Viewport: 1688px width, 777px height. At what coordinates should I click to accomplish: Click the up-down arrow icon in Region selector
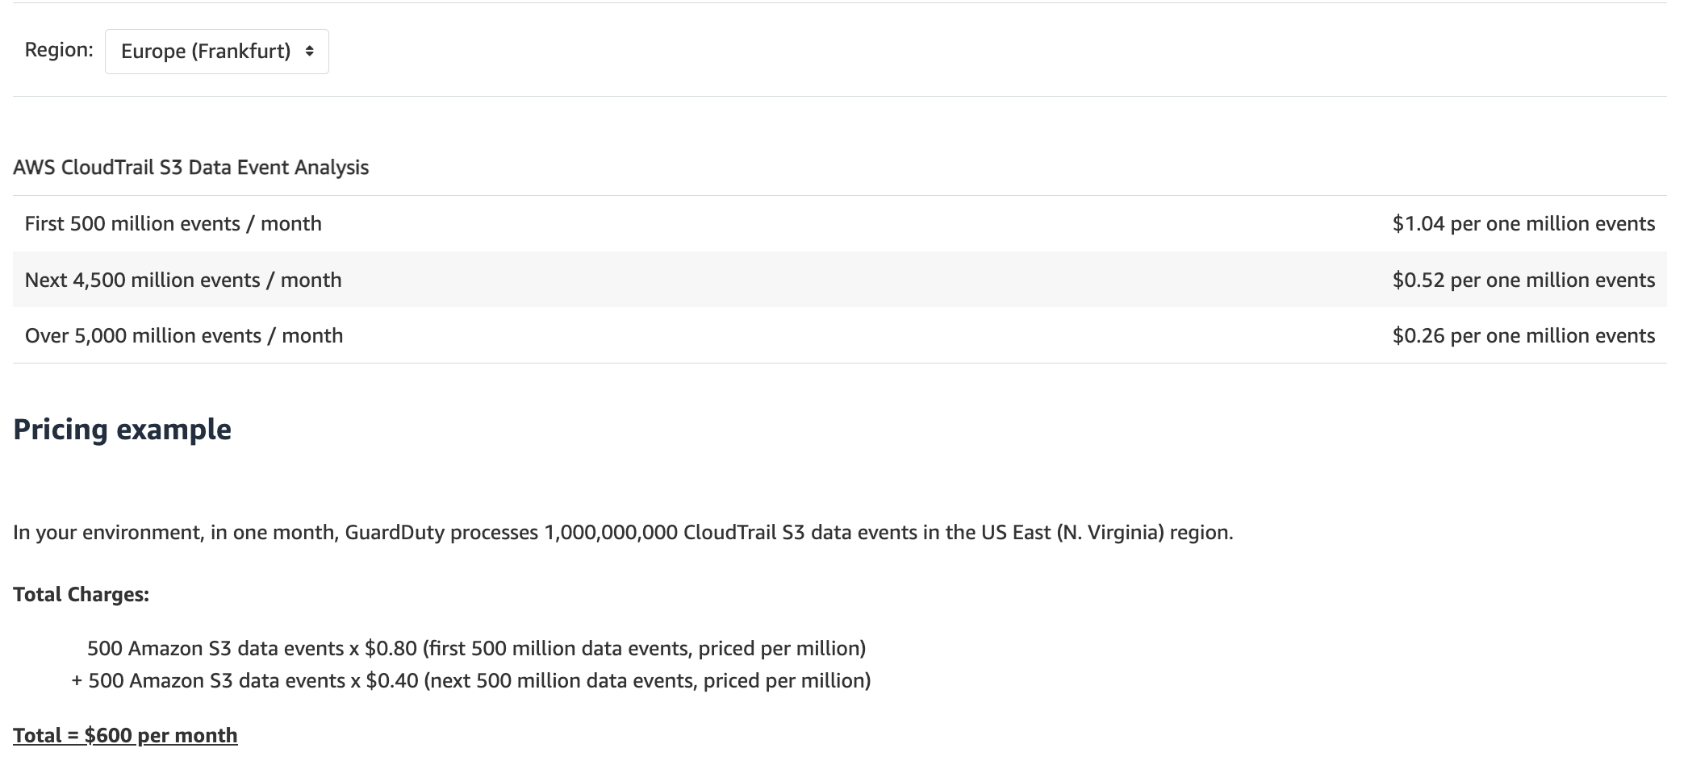pyautogui.click(x=309, y=52)
